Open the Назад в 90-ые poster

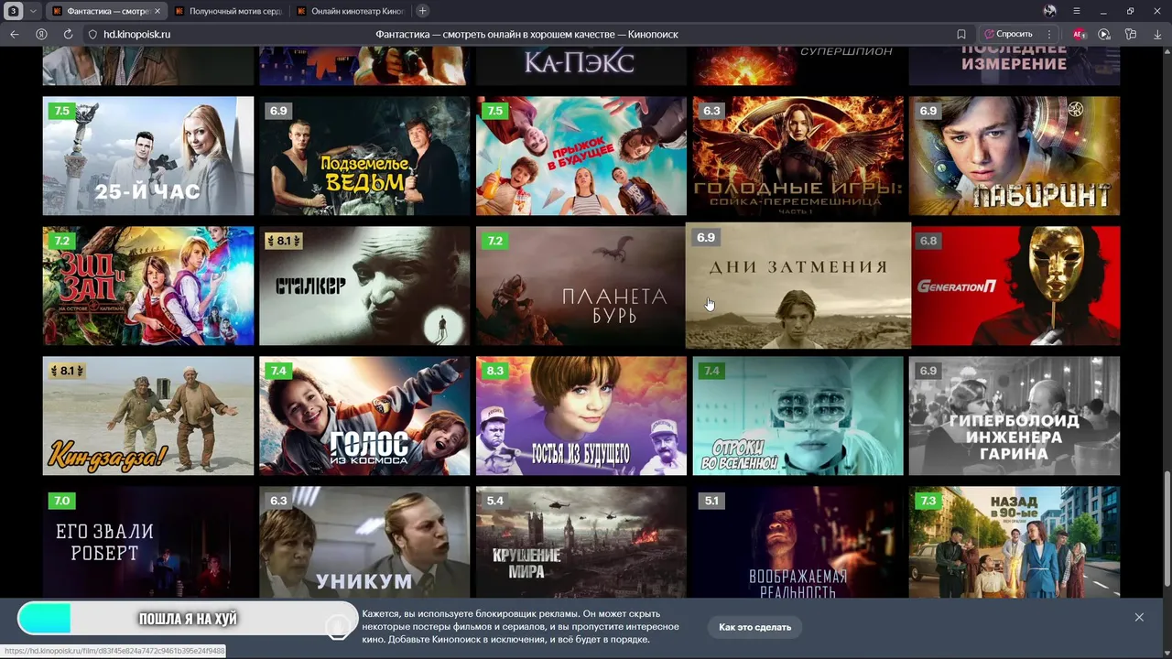coord(1015,542)
